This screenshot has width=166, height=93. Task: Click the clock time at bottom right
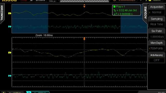[x=161, y=92]
